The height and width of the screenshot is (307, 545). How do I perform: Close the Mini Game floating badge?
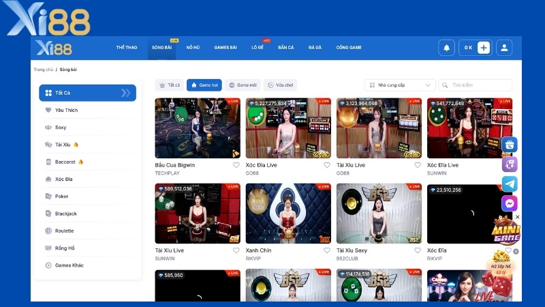click(x=517, y=217)
